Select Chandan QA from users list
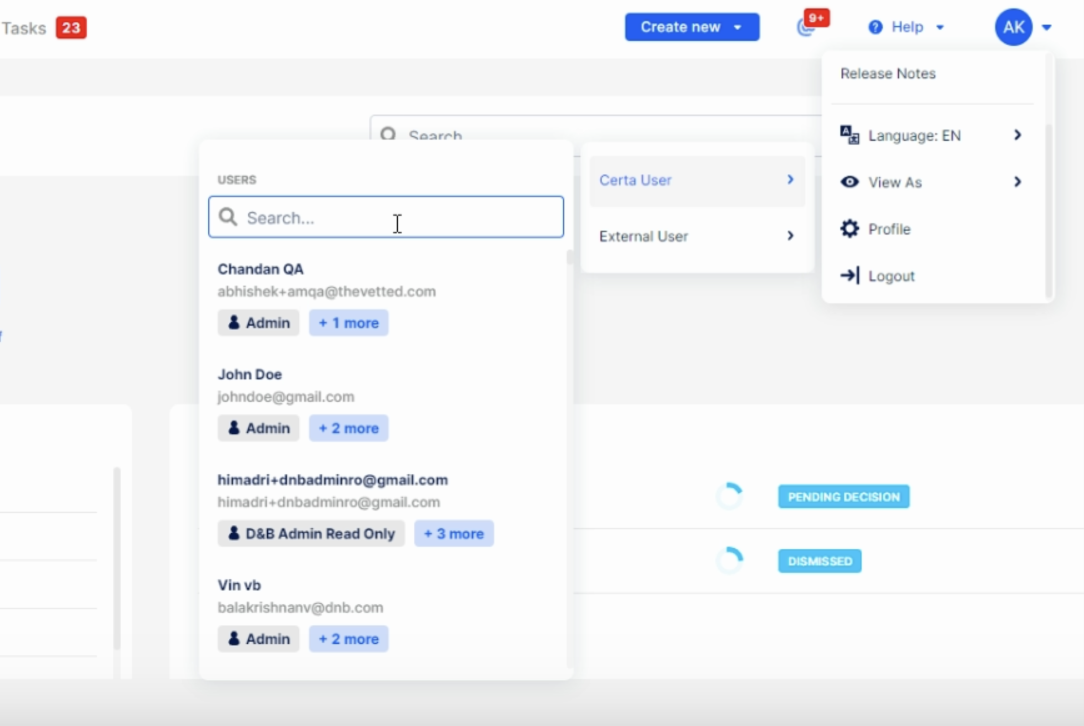The image size is (1084, 726). pyautogui.click(x=260, y=269)
